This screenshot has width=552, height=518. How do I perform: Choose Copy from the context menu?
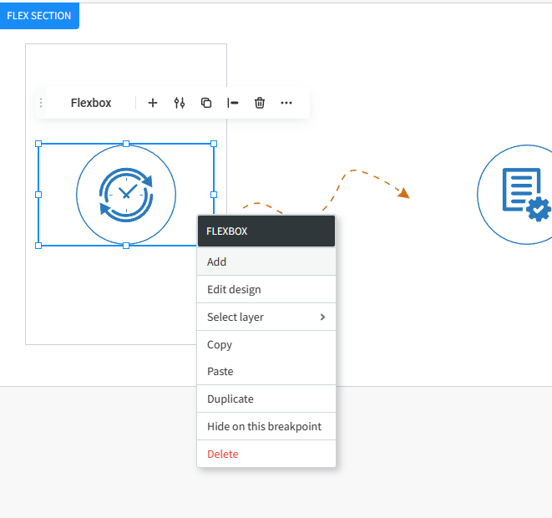(x=266, y=344)
